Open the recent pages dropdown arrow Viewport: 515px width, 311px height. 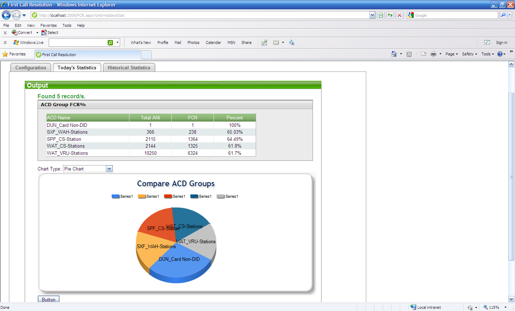click(24, 15)
